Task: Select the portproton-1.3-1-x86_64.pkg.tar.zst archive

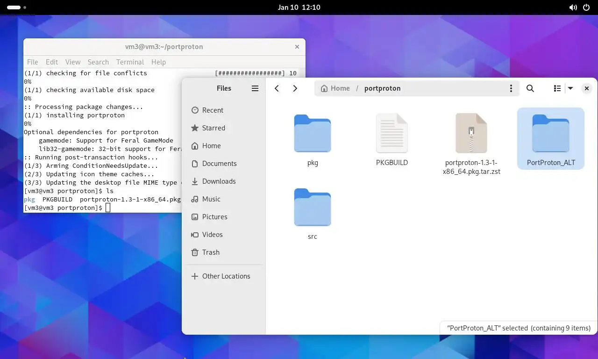Action: click(471, 133)
